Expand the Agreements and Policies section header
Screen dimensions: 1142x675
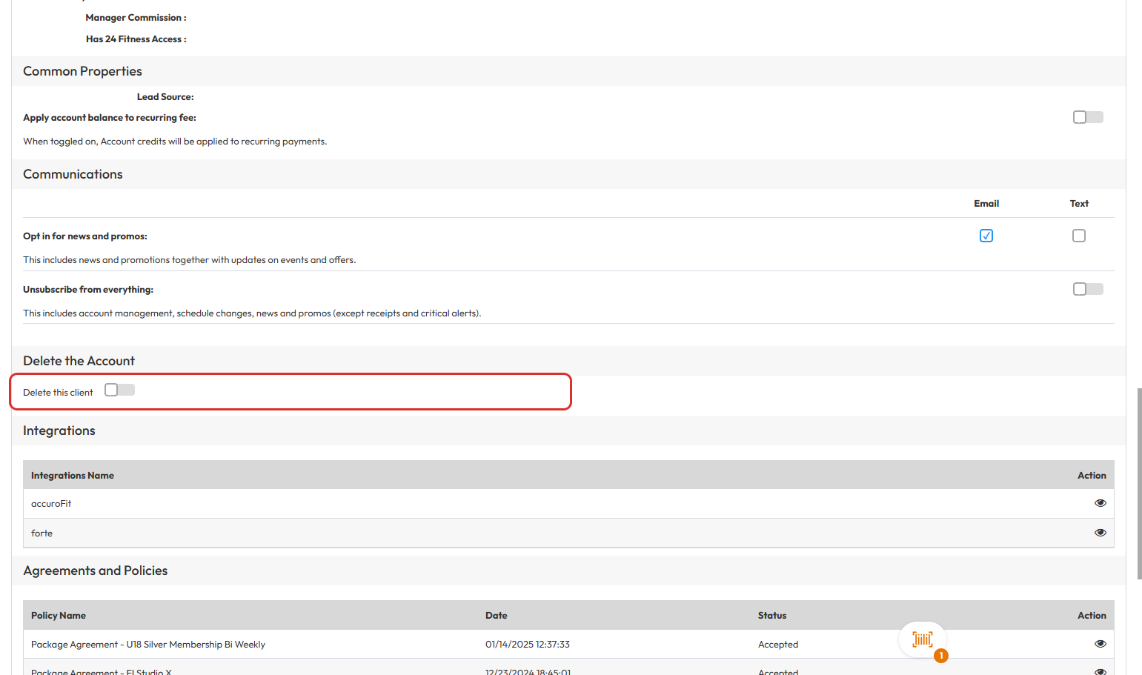(95, 571)
